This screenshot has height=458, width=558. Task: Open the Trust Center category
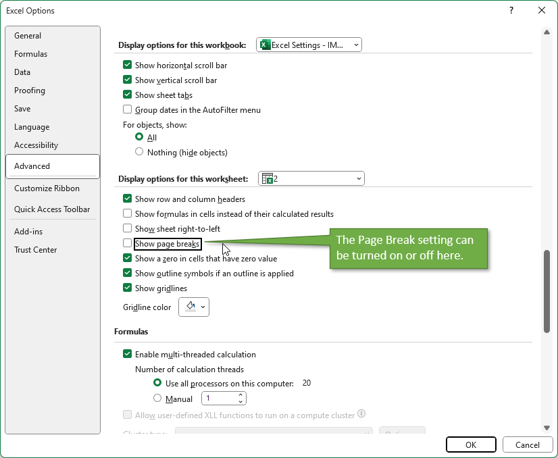[x=36, y=250]
